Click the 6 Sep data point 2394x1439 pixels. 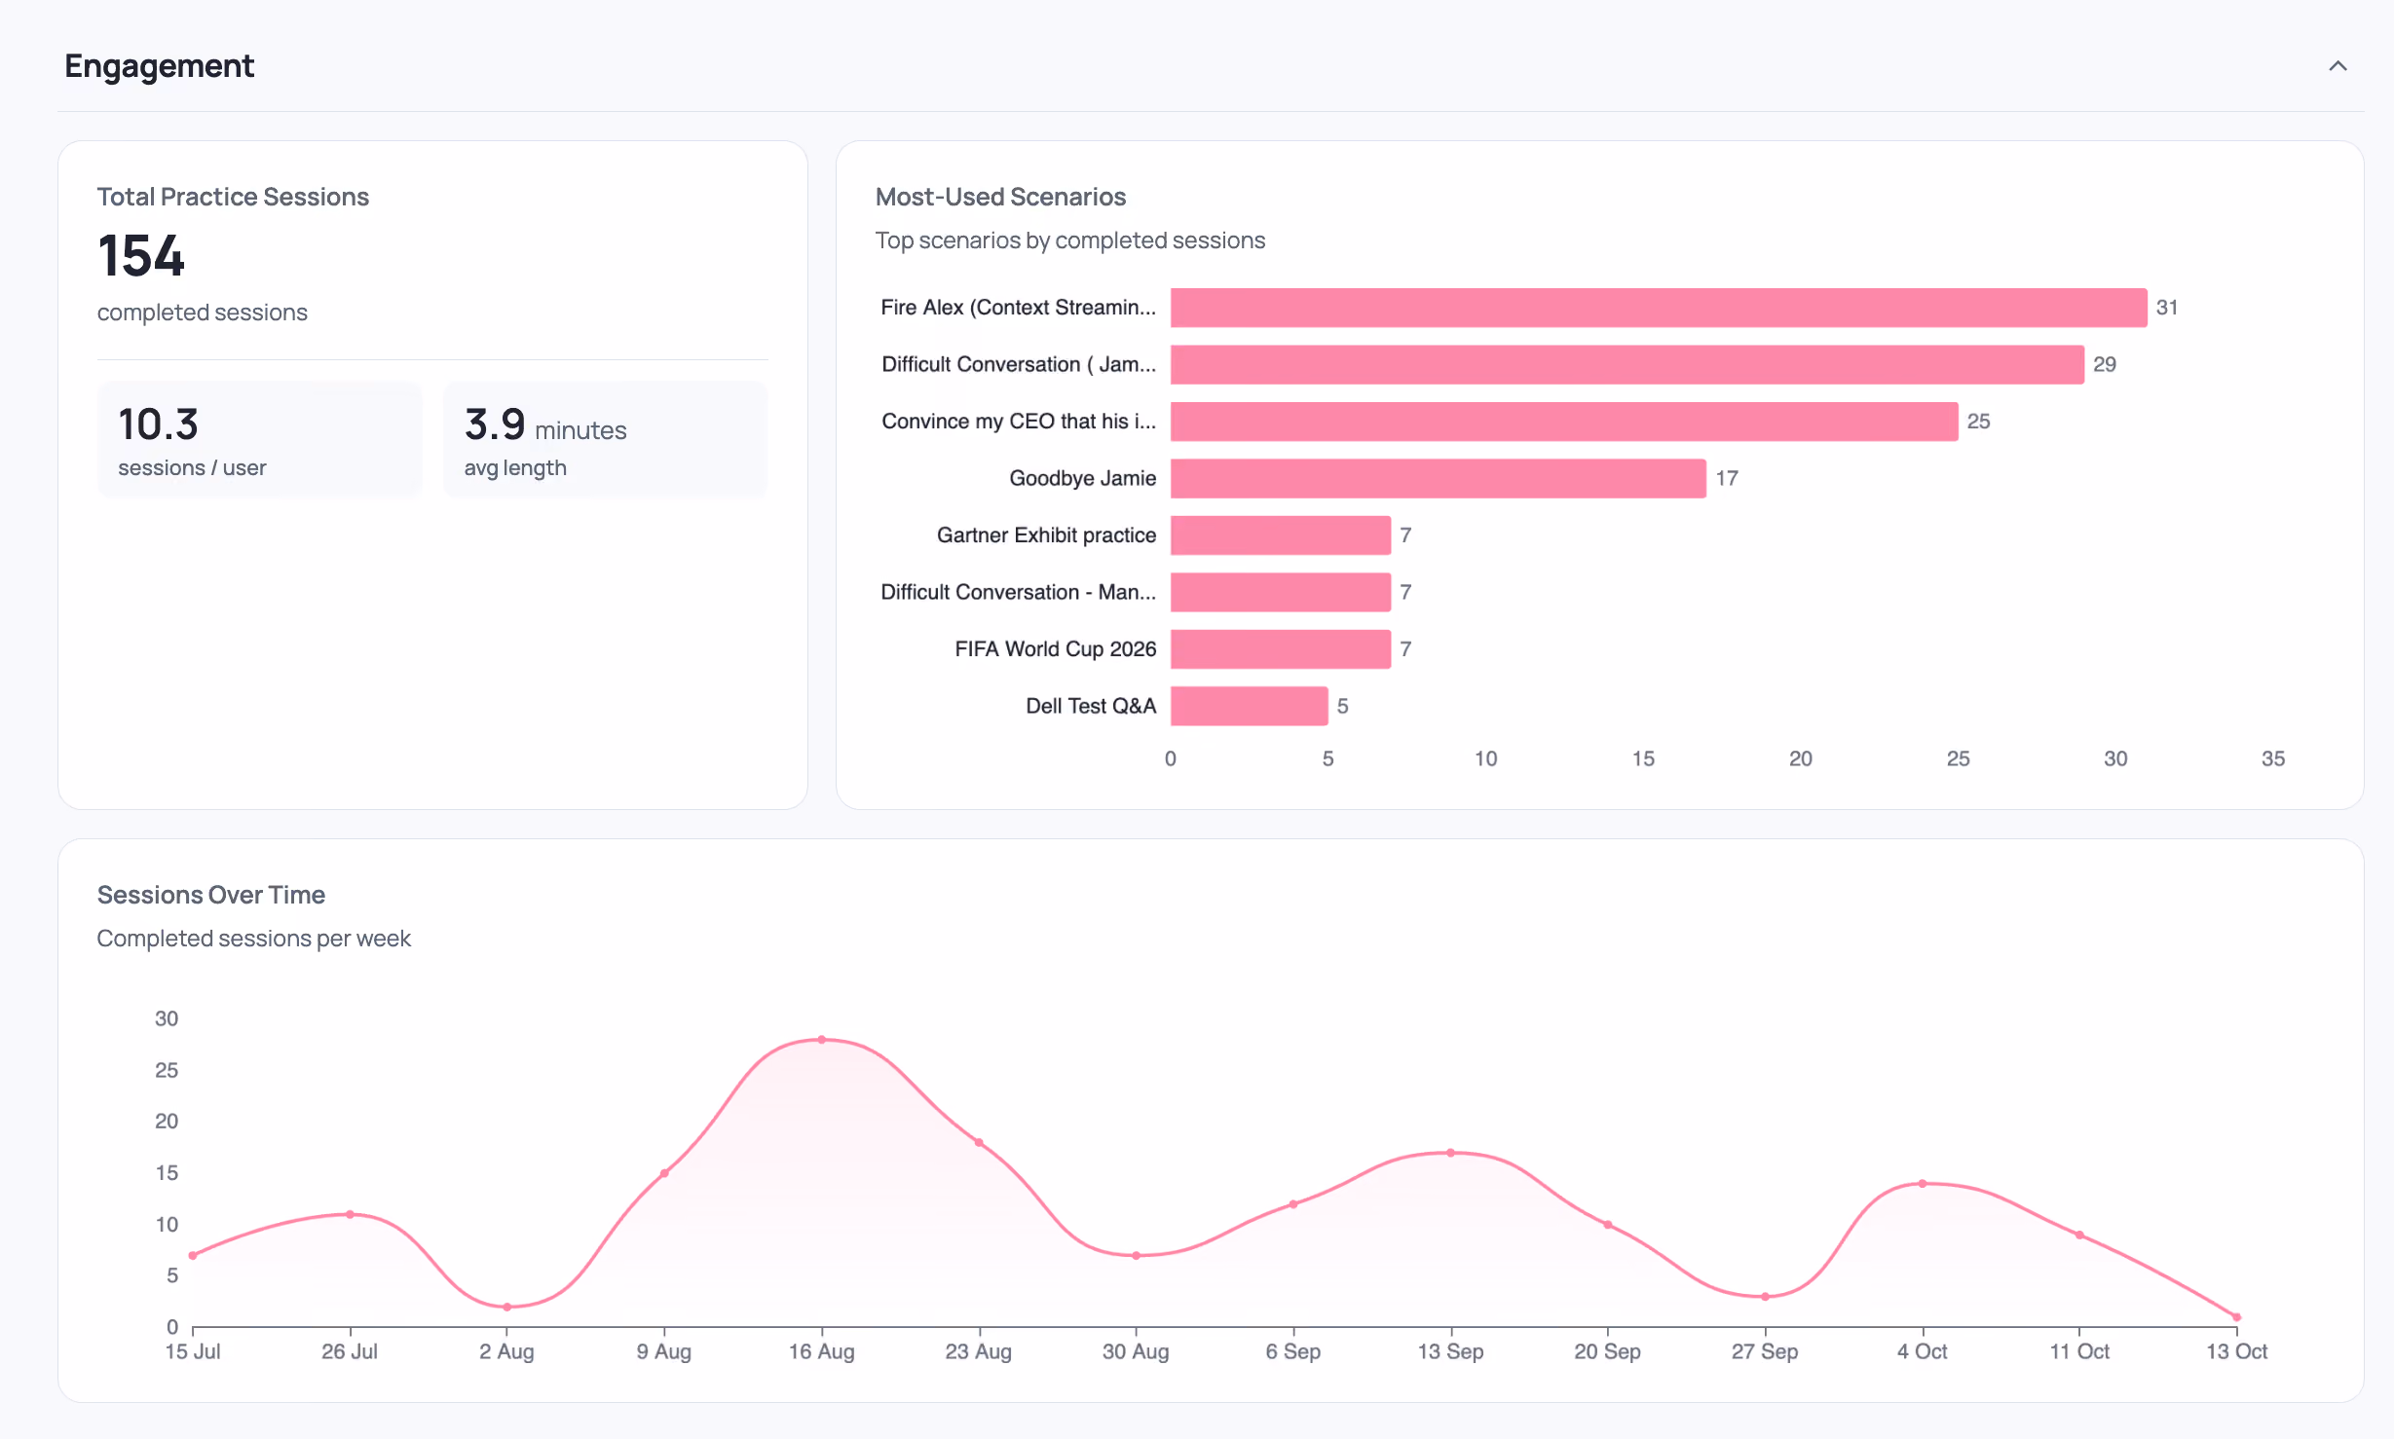click(1293, 1204)
